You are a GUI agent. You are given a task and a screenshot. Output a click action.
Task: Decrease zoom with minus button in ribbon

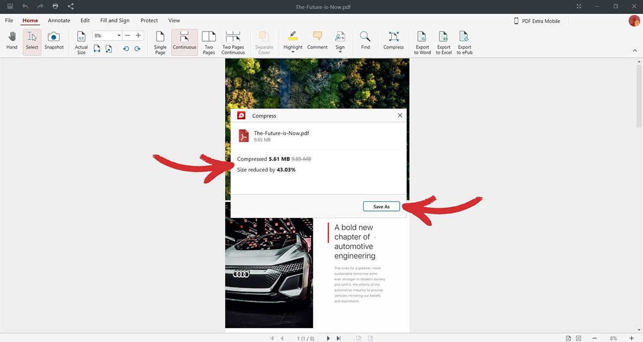pyautogui.click(x=128, y=35)
